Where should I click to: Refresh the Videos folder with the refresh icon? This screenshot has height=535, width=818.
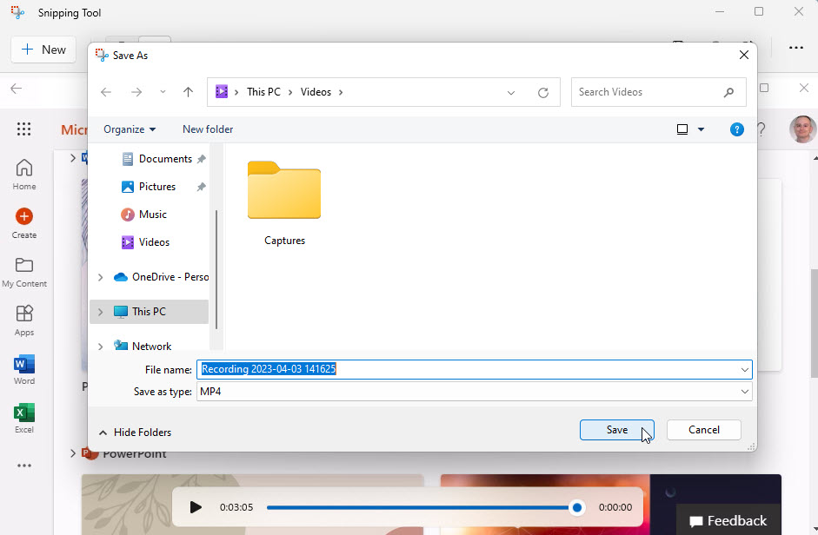pyautogui.click(x=543, y=92)
